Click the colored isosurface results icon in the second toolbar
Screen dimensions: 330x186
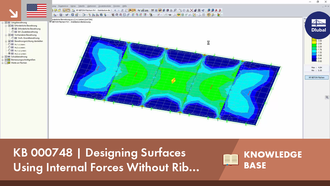(179, 15)
